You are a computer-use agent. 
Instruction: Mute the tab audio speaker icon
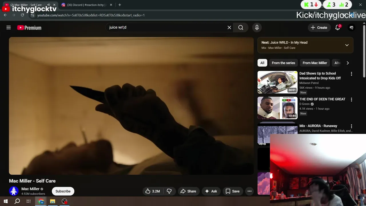click(48, 5)
